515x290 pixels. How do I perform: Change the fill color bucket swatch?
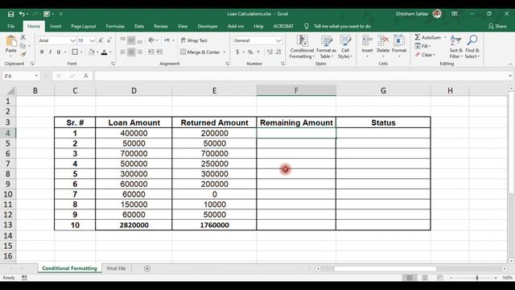(92, 52)
